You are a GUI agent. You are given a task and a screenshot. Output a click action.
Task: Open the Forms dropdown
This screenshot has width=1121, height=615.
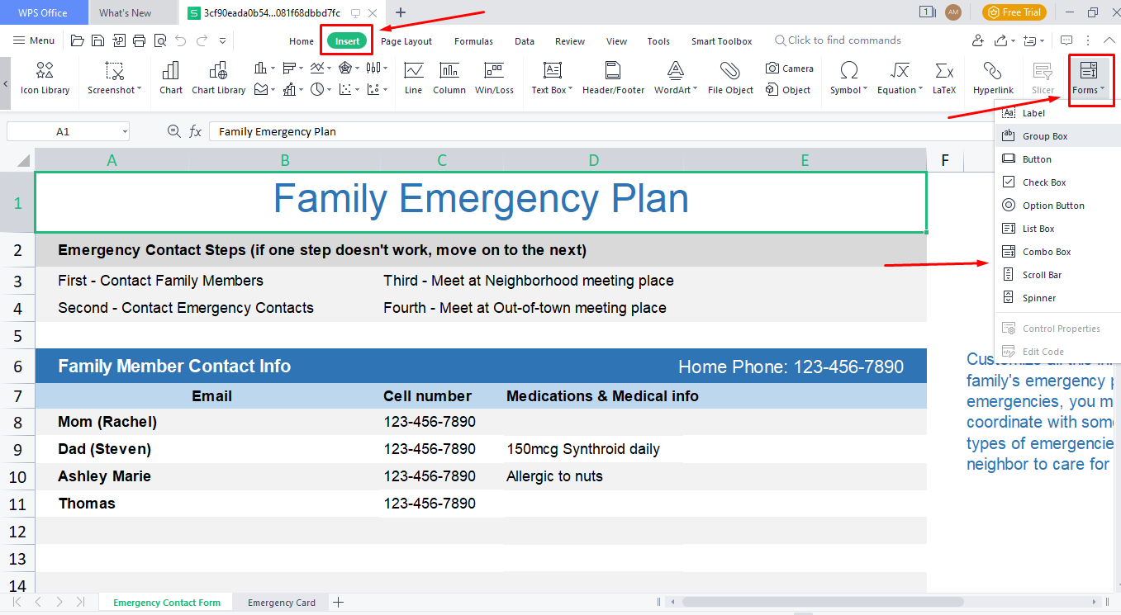click(1090, 78)
